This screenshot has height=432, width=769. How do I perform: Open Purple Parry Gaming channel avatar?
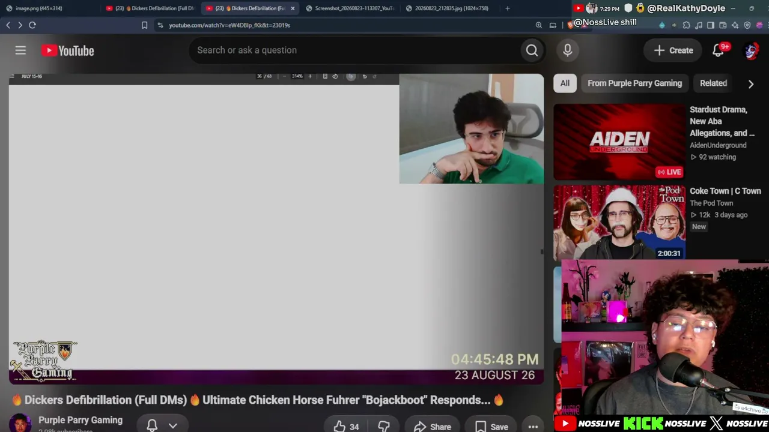pyautogui.click(x=20, y=424)
